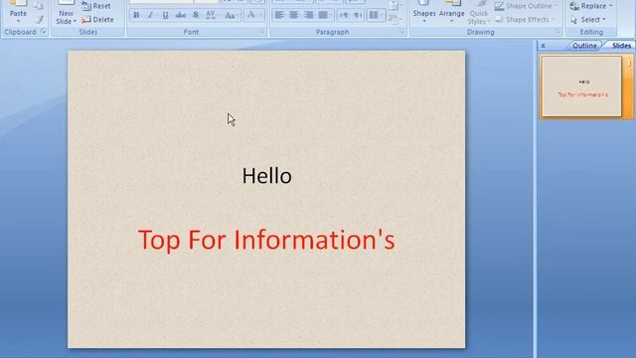Toggle Italic formatting
636x358 pixels.
pyautogui.click(x=150, y=16)
